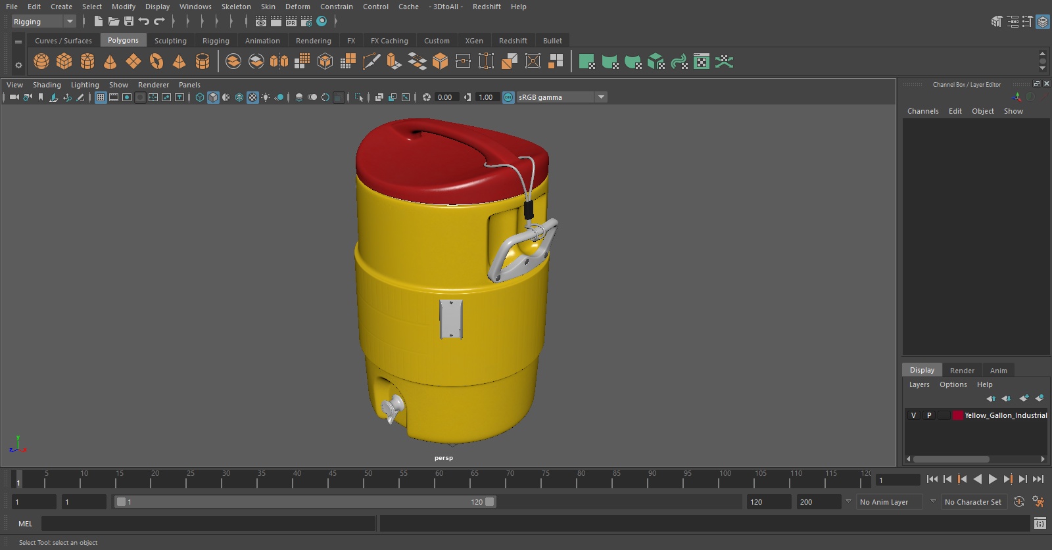1052x550 pixels.
Task: Open the shelf tab options menu icon
Action: click(18, 41)
